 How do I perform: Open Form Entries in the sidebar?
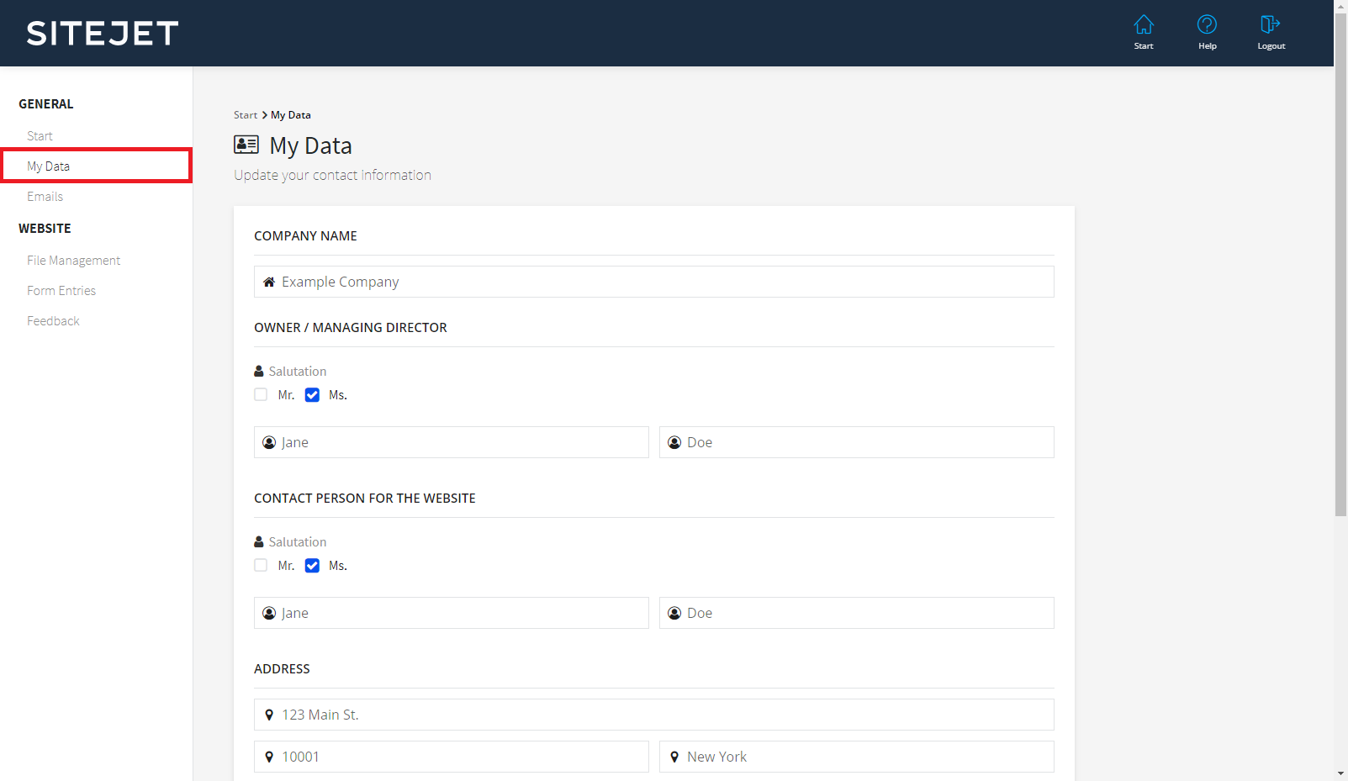pyautogui.click(x=61, y=291)
